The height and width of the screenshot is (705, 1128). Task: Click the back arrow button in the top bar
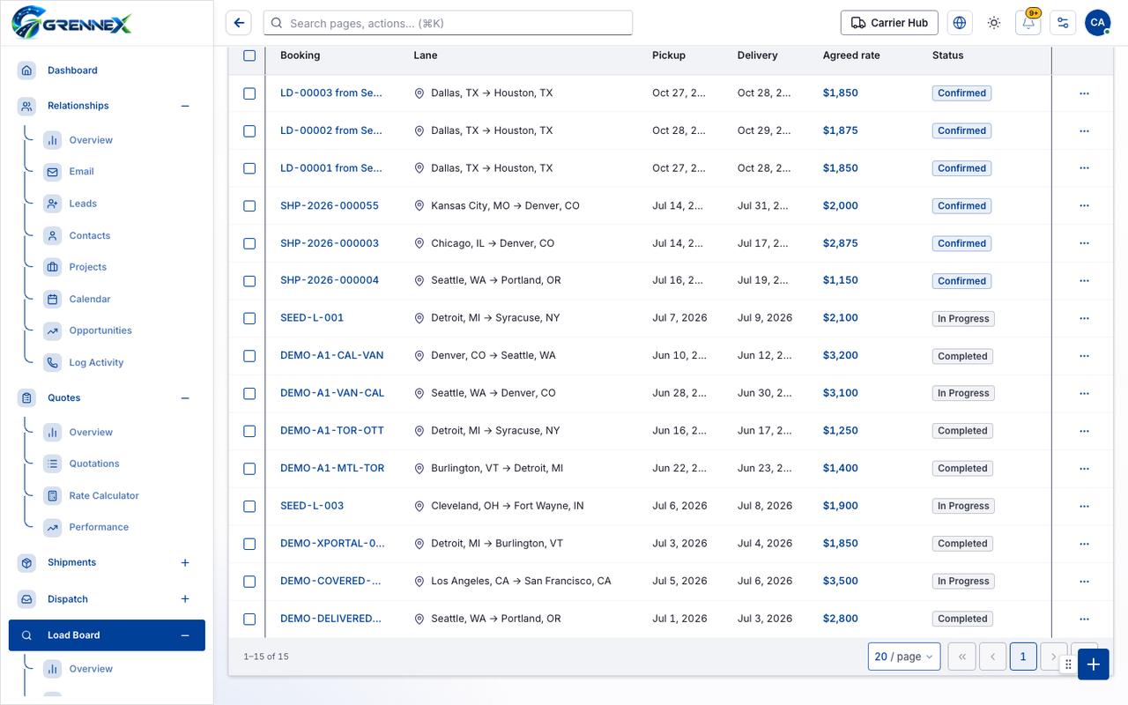(239, 23)
